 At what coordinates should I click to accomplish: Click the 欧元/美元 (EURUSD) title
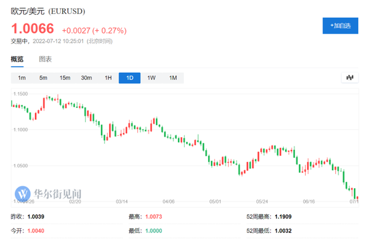click(x=48, y=11)
